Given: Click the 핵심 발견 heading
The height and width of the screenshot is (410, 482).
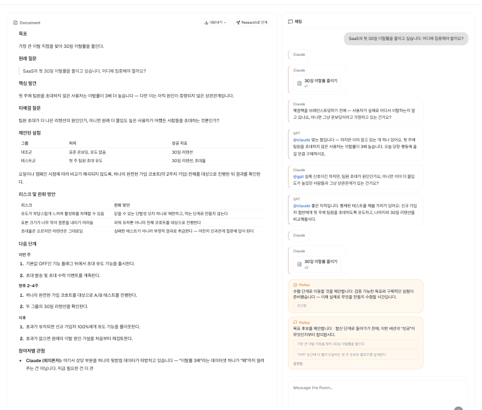Looking at the screenshot, I should [x=28, y=83].
